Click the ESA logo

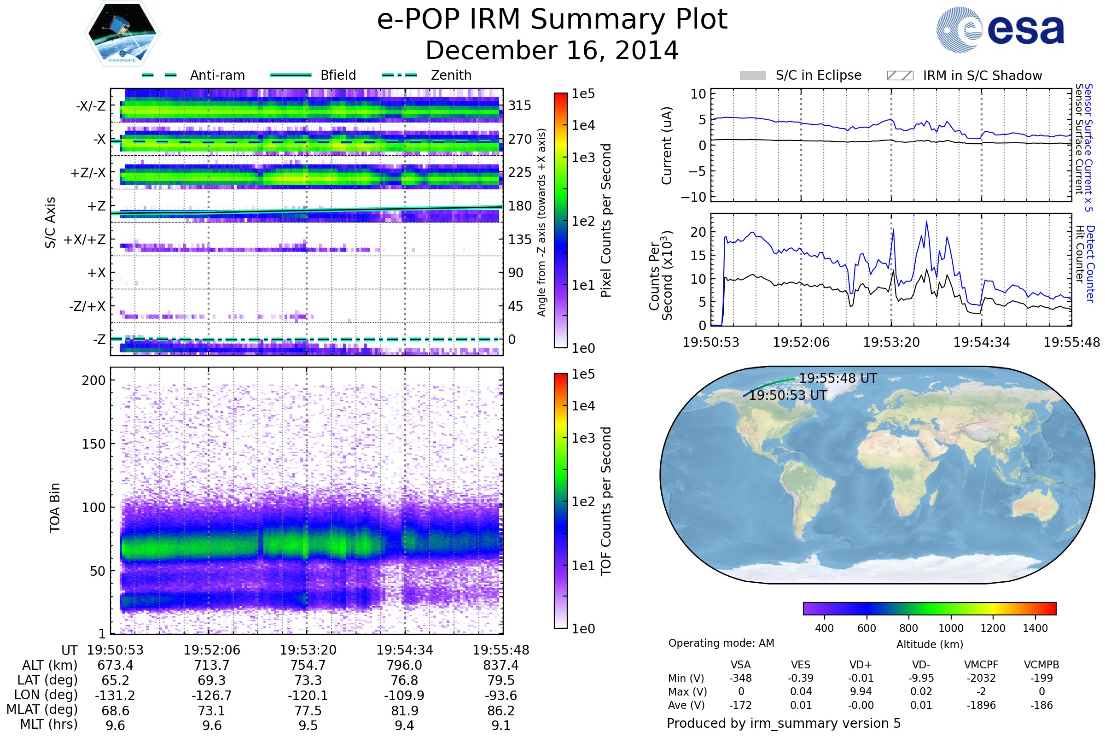tap(1000, 29)
